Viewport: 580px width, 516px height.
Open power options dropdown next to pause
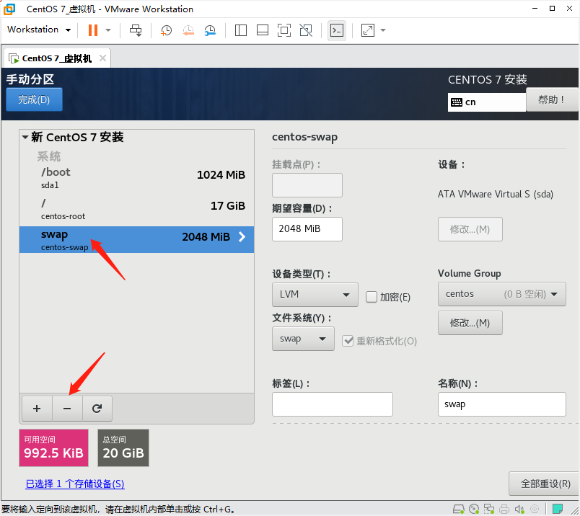pyautogui.click(x=108, y=30)
